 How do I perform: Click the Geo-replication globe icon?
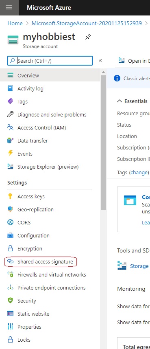click(x=11, y=209)
